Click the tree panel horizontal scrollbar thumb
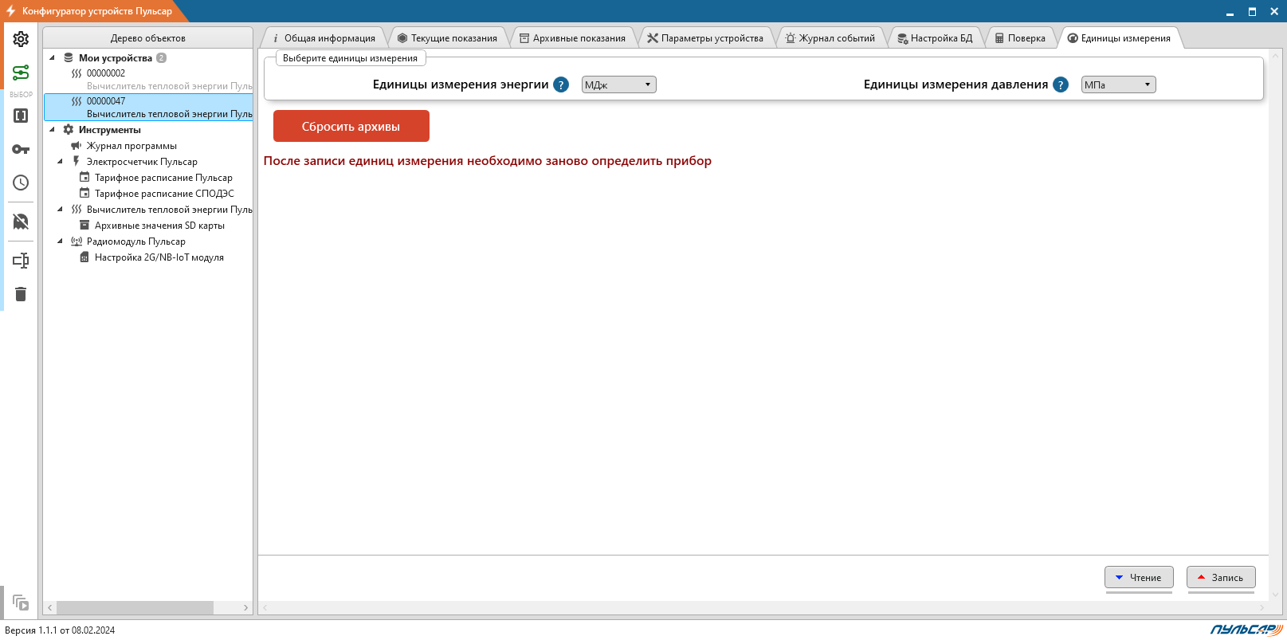This screenshot has width=1287, height=640. [x=135, y=607]
